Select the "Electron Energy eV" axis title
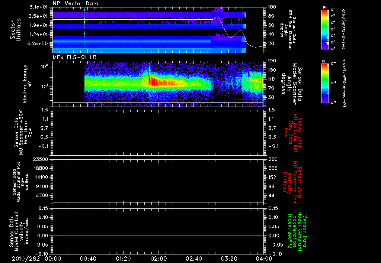The height and width of the screenshot is (263, 381). pos(28,84)
